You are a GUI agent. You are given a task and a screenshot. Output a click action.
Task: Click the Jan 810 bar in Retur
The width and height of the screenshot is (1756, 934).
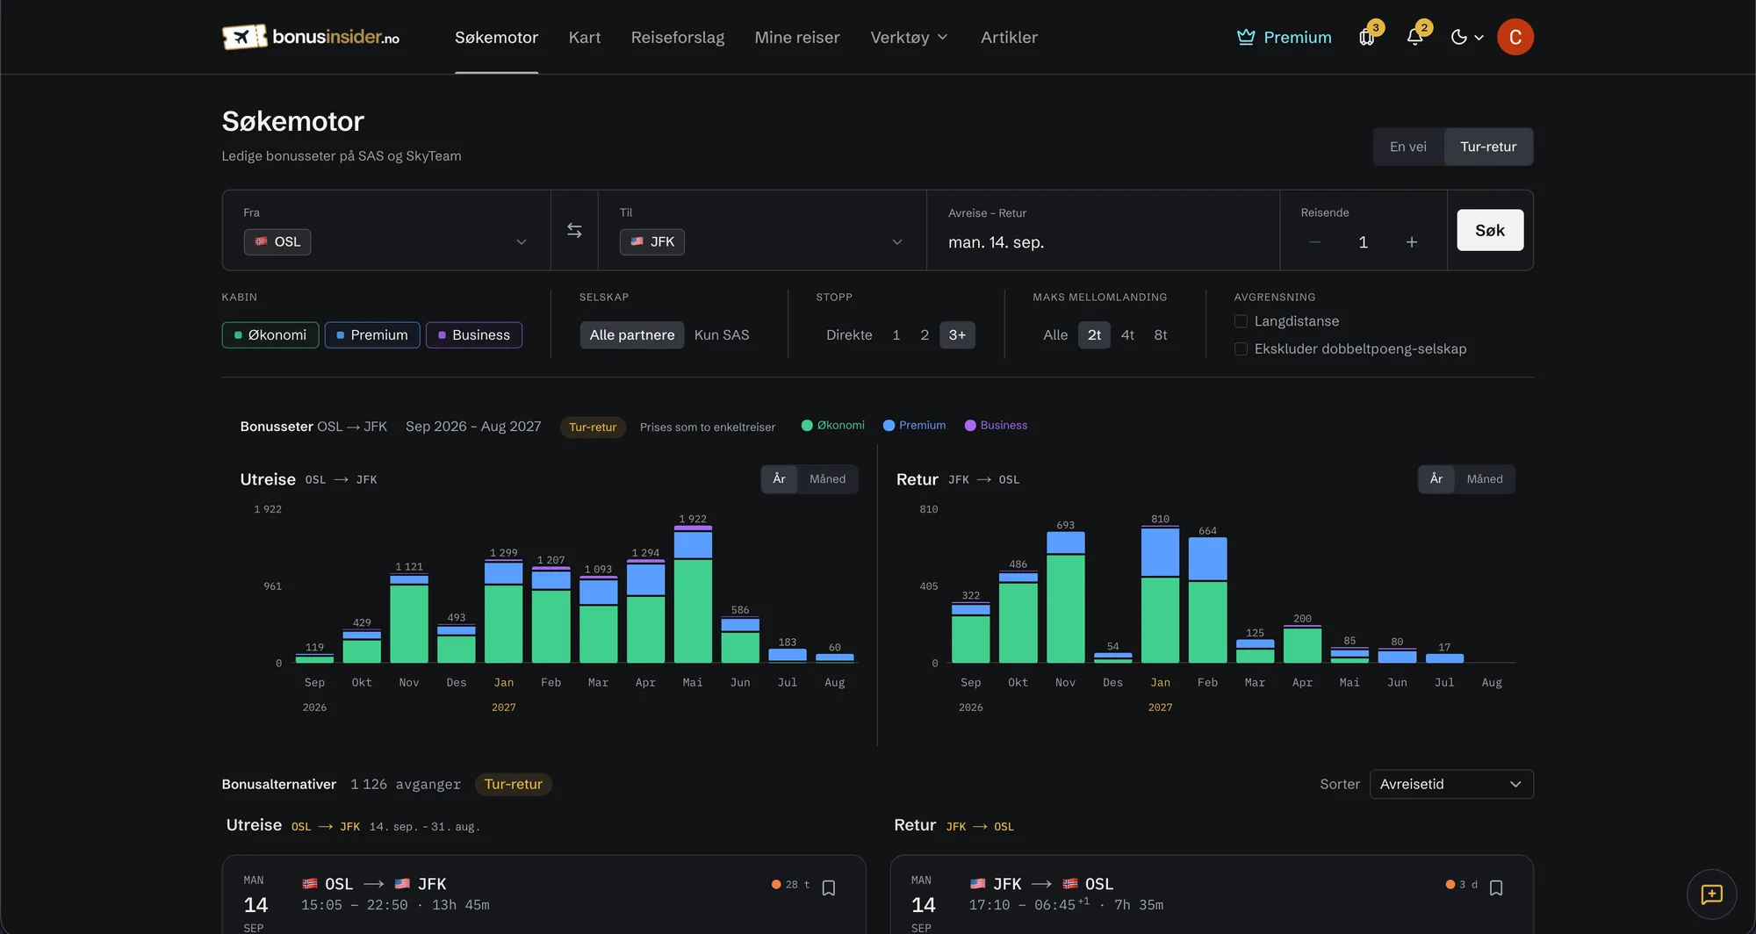click(1160, 594)
